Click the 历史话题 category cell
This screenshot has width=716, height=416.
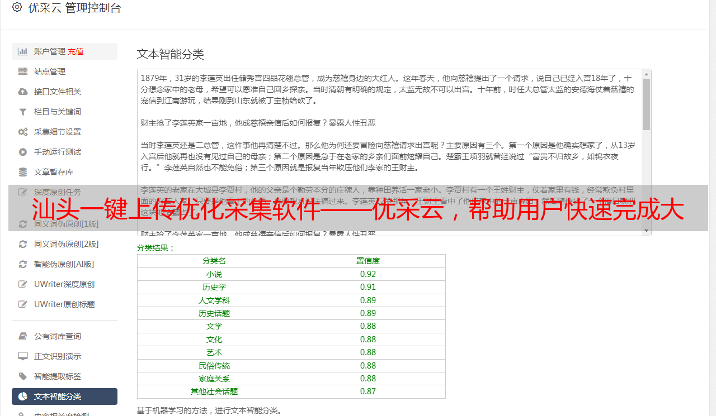(214, 313)
